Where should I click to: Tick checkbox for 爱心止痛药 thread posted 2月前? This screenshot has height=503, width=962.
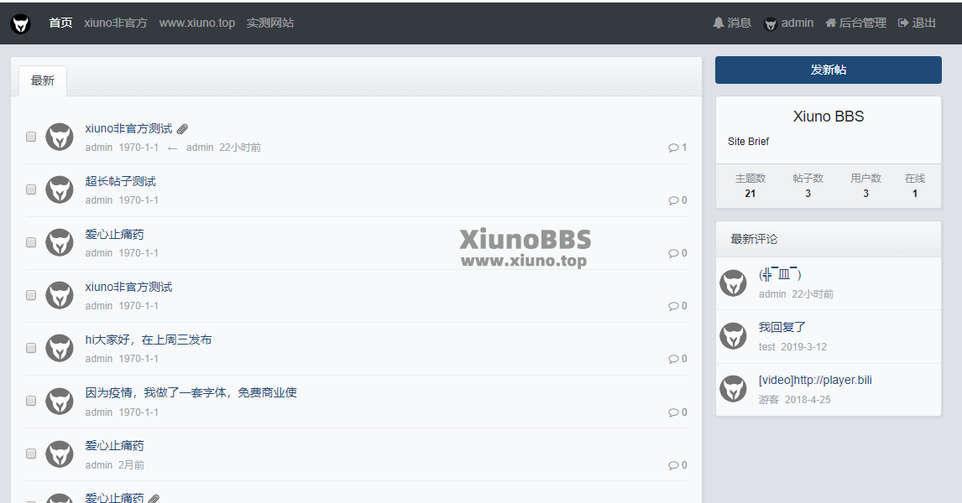(x=31, y=454)
